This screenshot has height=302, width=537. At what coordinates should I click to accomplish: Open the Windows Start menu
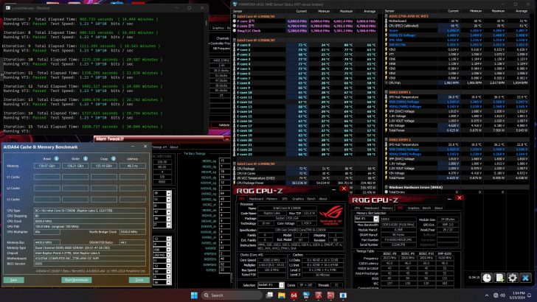[194, 295]
